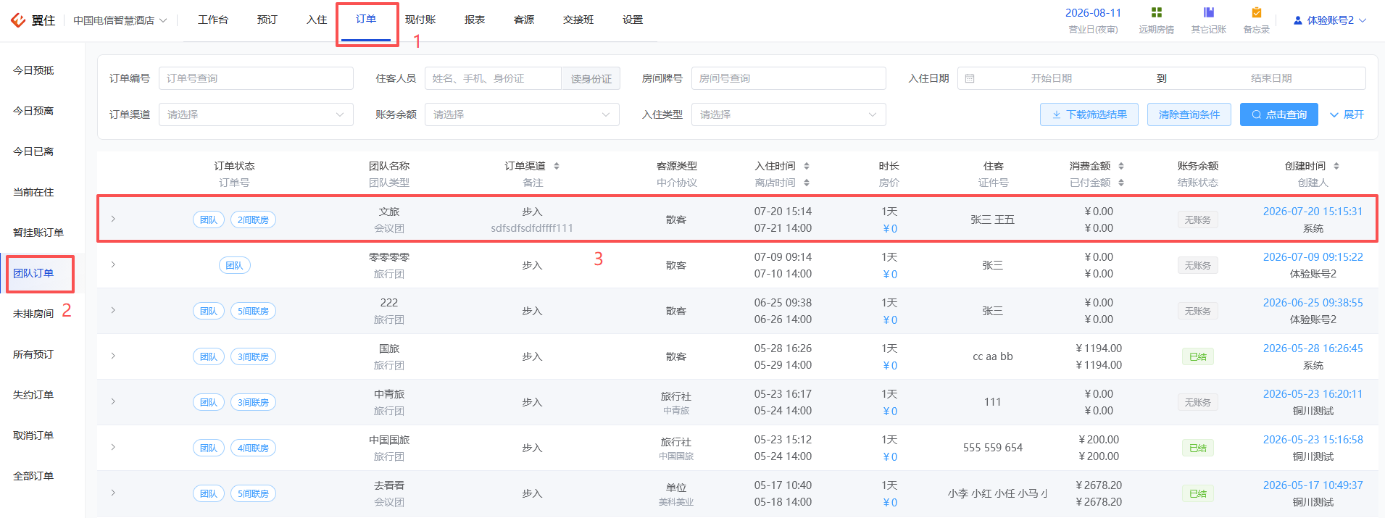Click the 4间联房 tag in 中国国旅 row
This screenshot has height=518, width=1385.
(x=253, y=448)
